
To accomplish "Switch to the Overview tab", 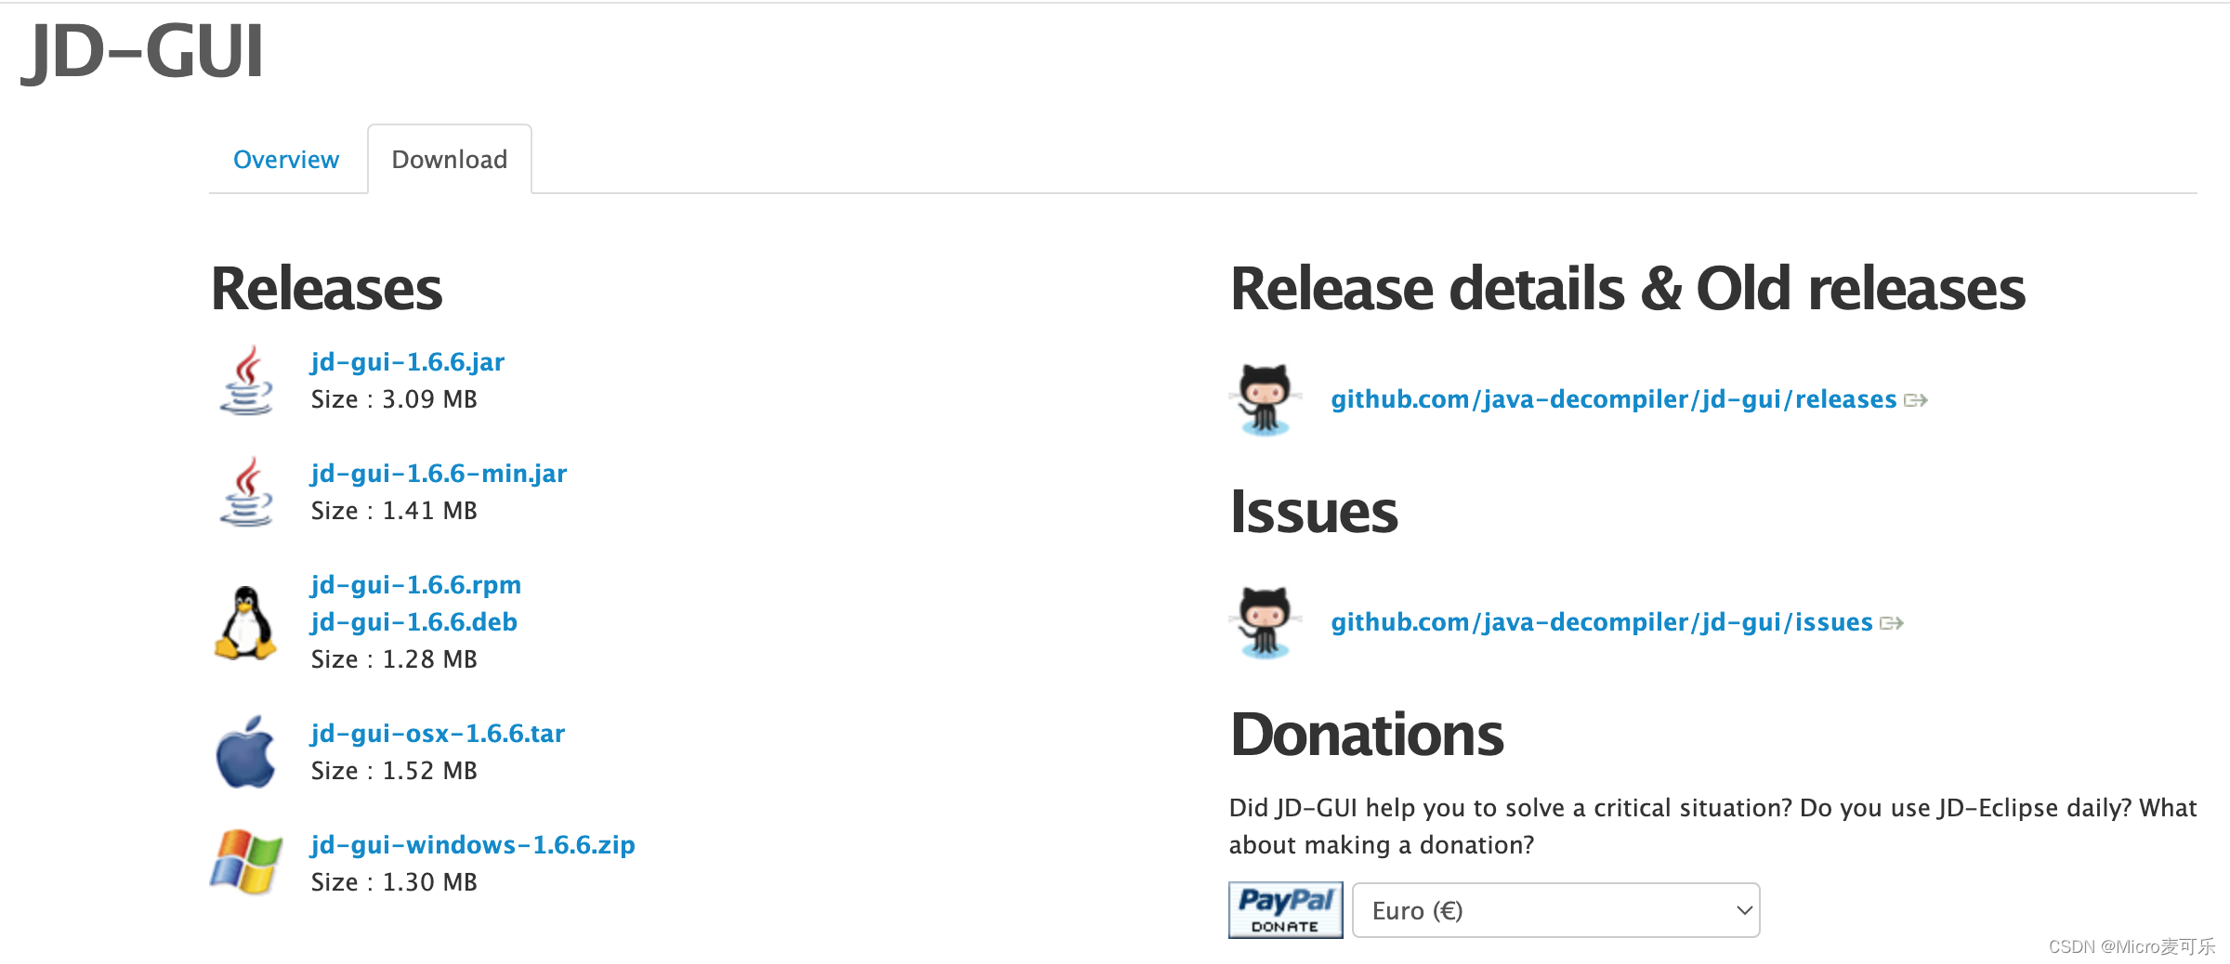I will [x=286, y=159].
